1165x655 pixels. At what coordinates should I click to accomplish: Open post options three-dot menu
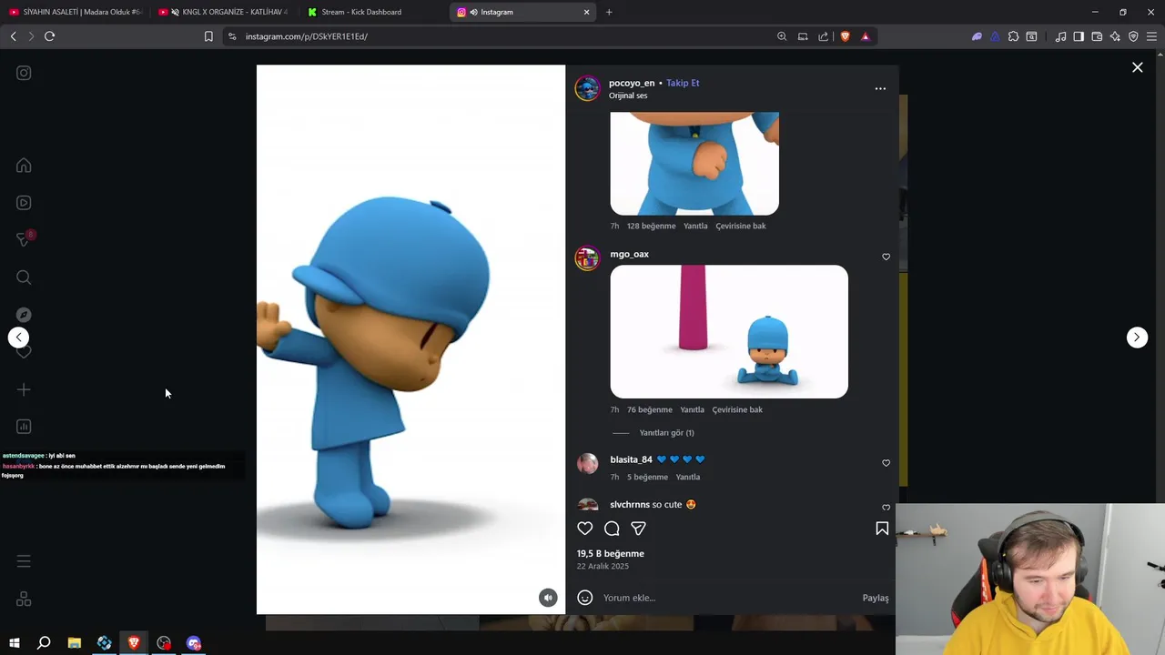tap(880, 89)
